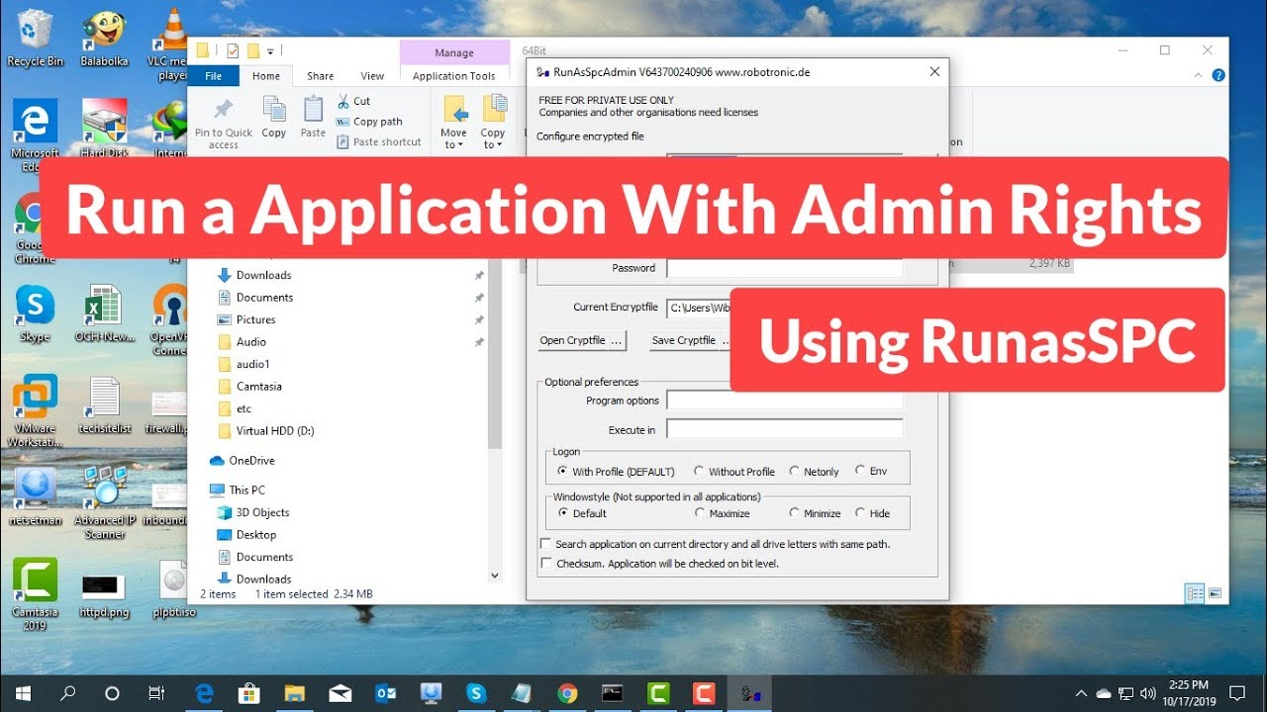Select Hide window style

click(872, 513)
